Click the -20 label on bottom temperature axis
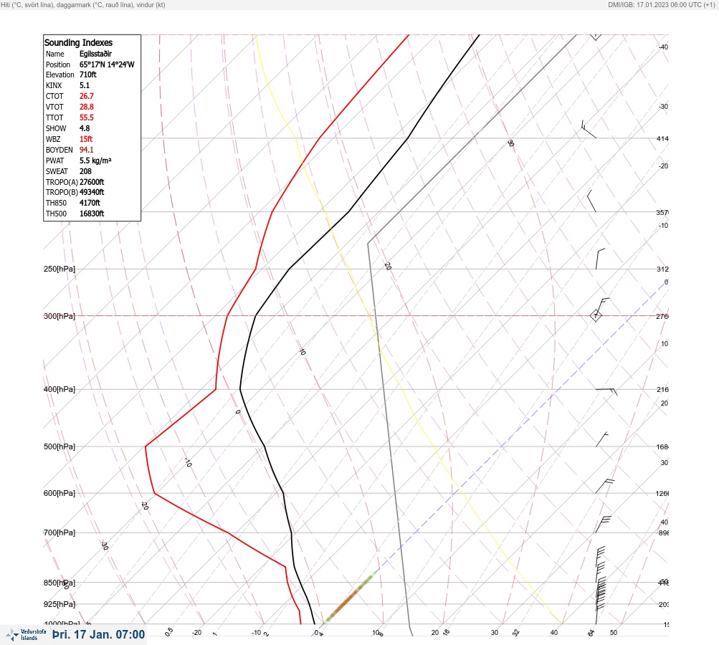Viewport: 719px width, 645px height. [x=196, y=633]
